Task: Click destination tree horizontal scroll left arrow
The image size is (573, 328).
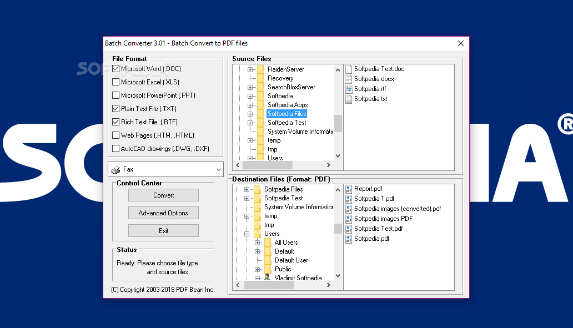Action: pos(238,285)
